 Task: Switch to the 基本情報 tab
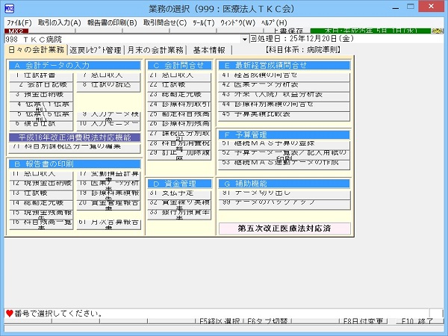(209, 50)
